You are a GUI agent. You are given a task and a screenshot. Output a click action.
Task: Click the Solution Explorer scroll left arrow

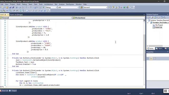tap(147, 46)
